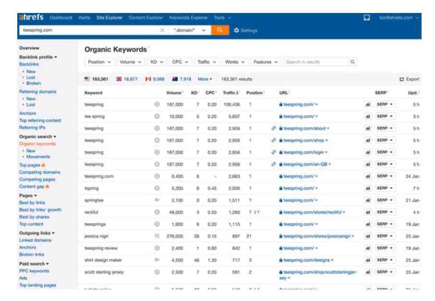The image size is (435, 301).
Task: Open the Tools menu in the top bar
Action: click(222, 17)
